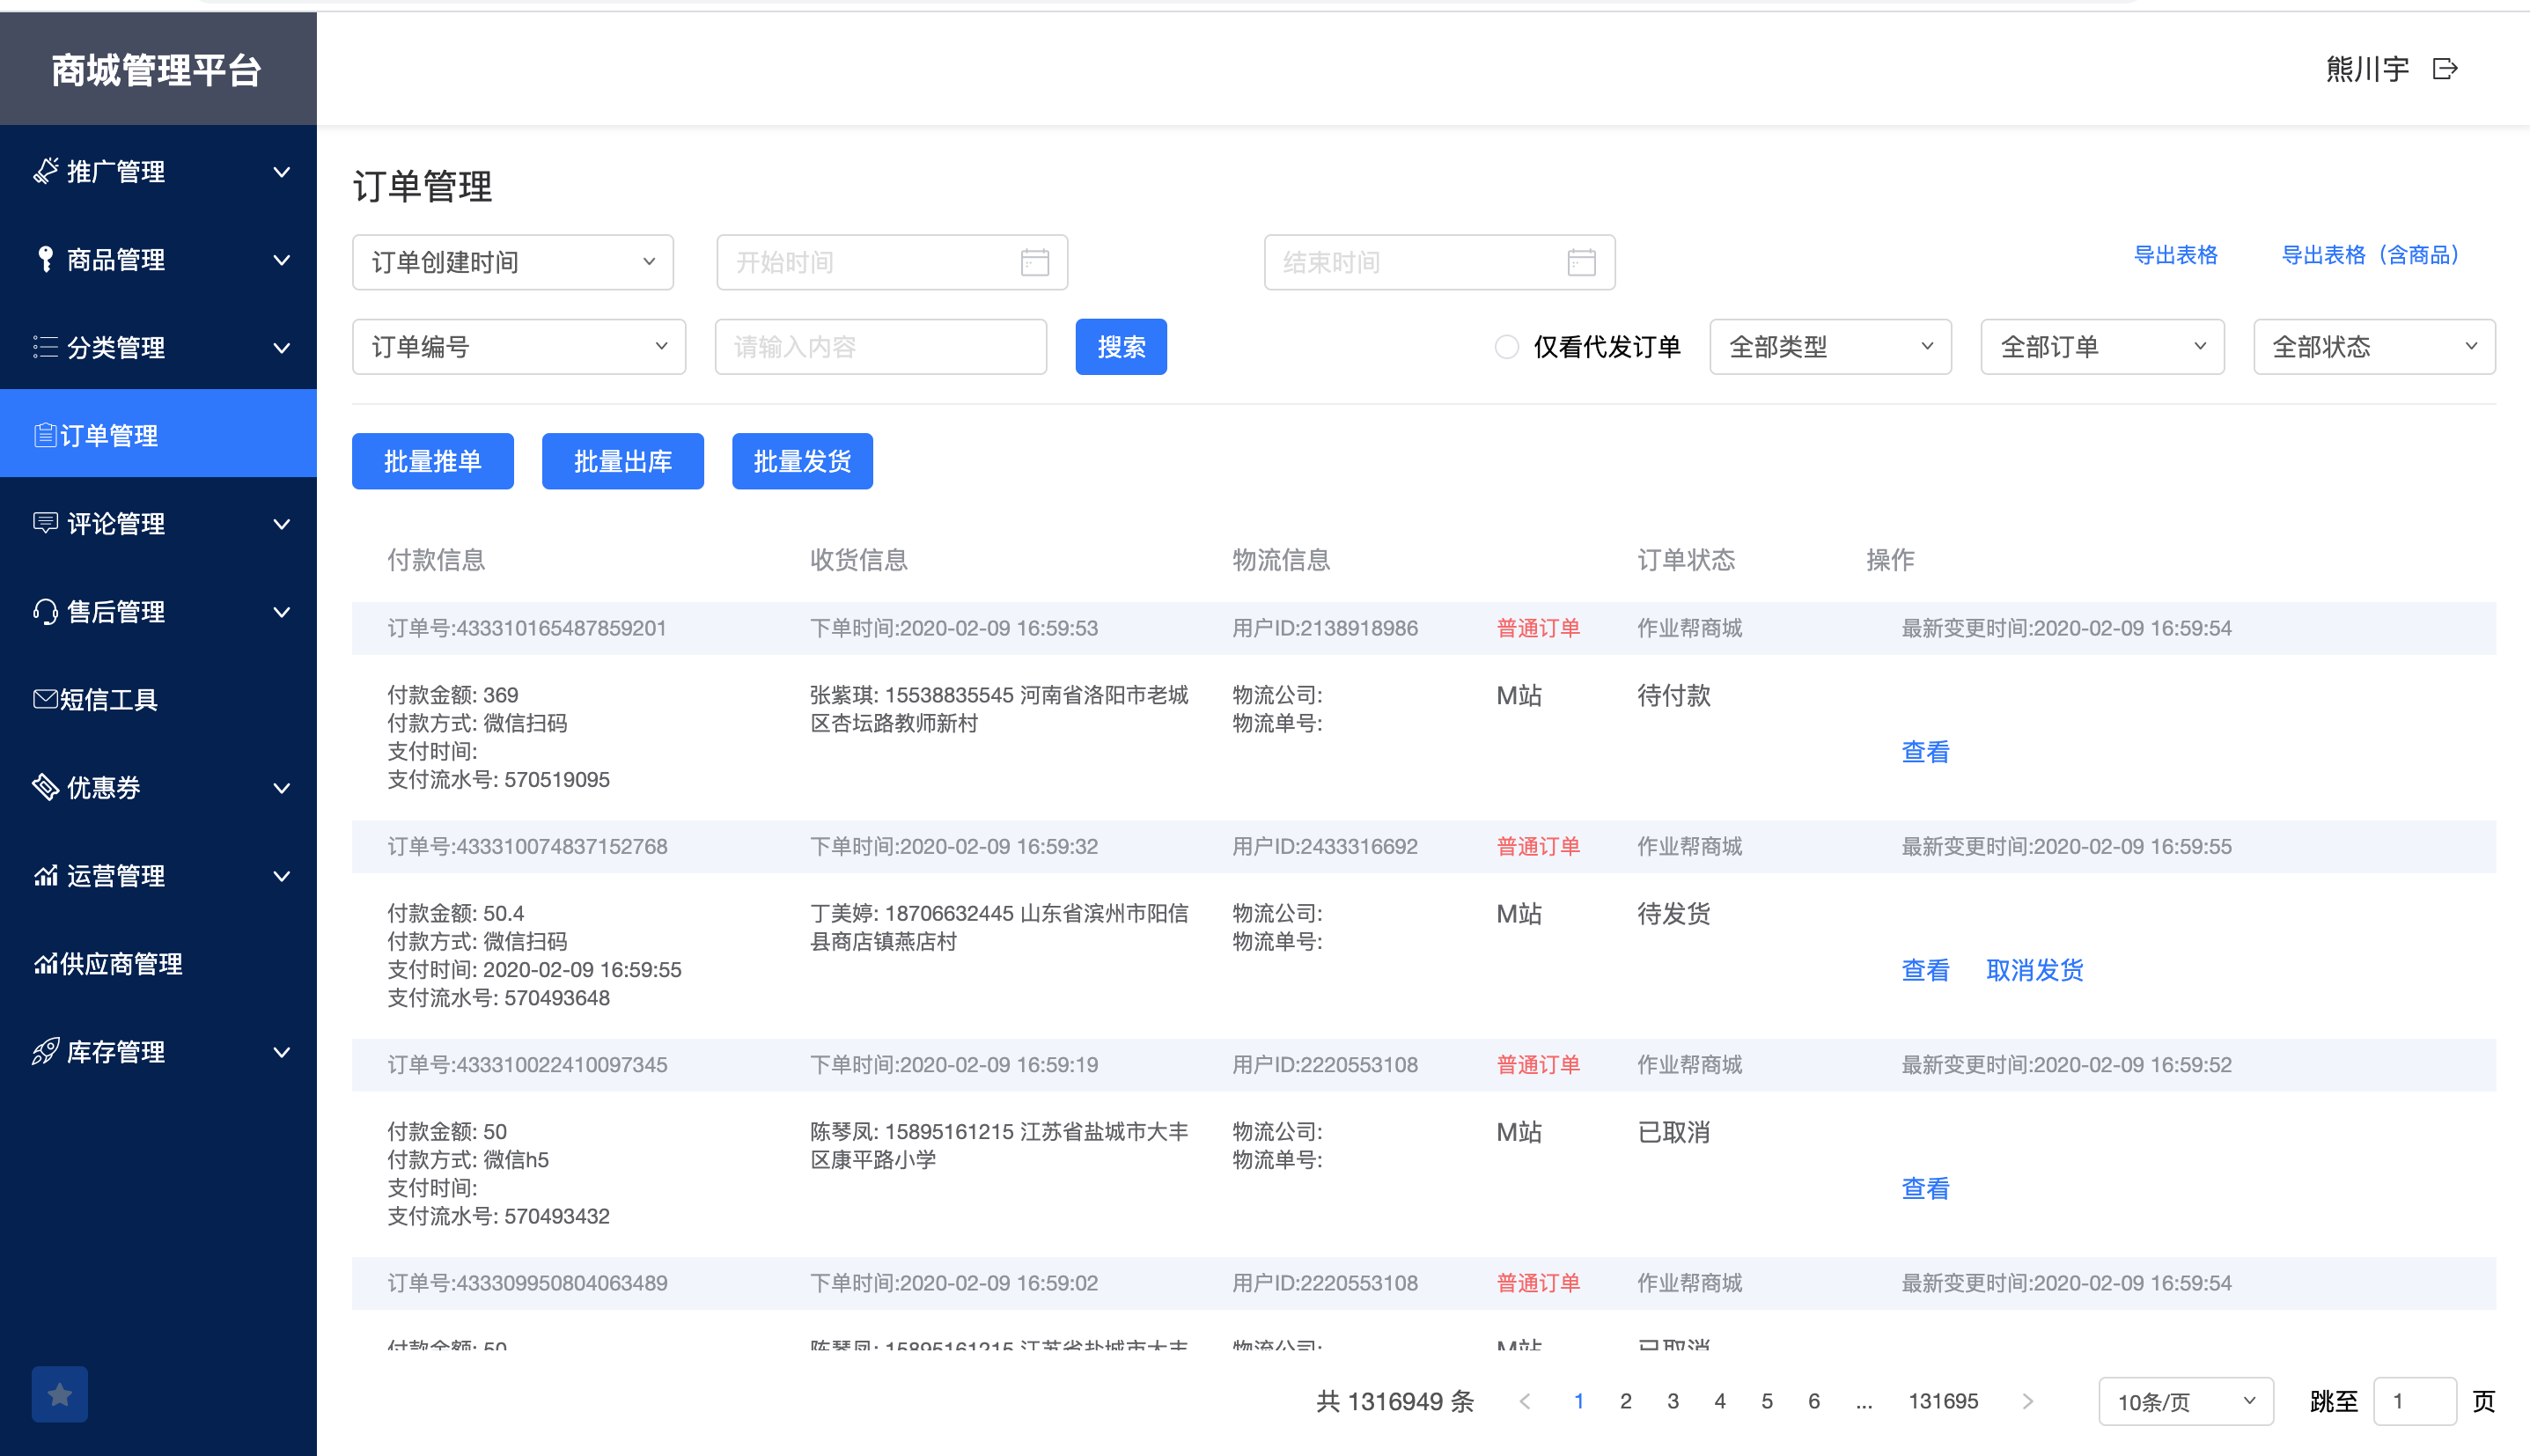Click 批量推单 button
Image resolution: width=2530 pixels, height=1456 pixels.
click(433, 461)
